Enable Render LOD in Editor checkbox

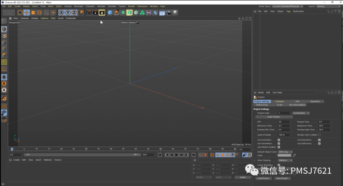pyautogui.click(x=319, y=135)
